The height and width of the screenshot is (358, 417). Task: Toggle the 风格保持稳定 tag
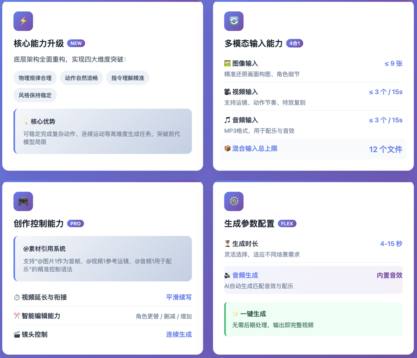35,95
